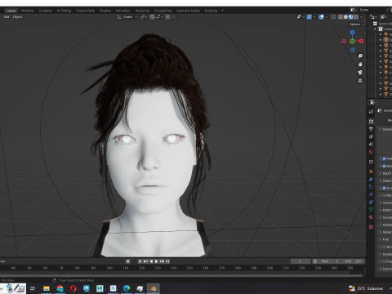
Task: Switch to solid viewport shading
Action: click(345, 17)
